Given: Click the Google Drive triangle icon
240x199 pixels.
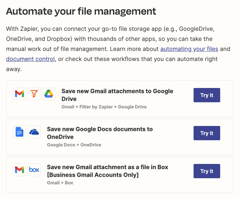Looking at the screenshot, I should point(49,94).
